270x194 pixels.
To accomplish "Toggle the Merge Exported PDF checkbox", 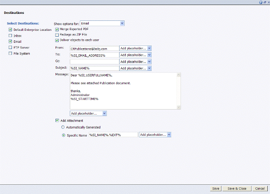I will pos(57,29).
